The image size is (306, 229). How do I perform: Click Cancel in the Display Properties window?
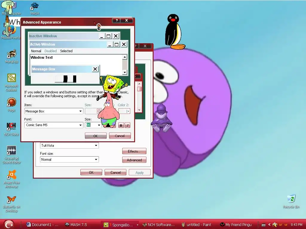(115, 172)
